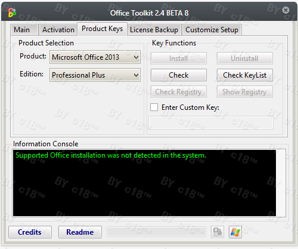Click the Check KeyList button
The width and height of the screenshot is (298, 249).
click(x=245, y=75)
